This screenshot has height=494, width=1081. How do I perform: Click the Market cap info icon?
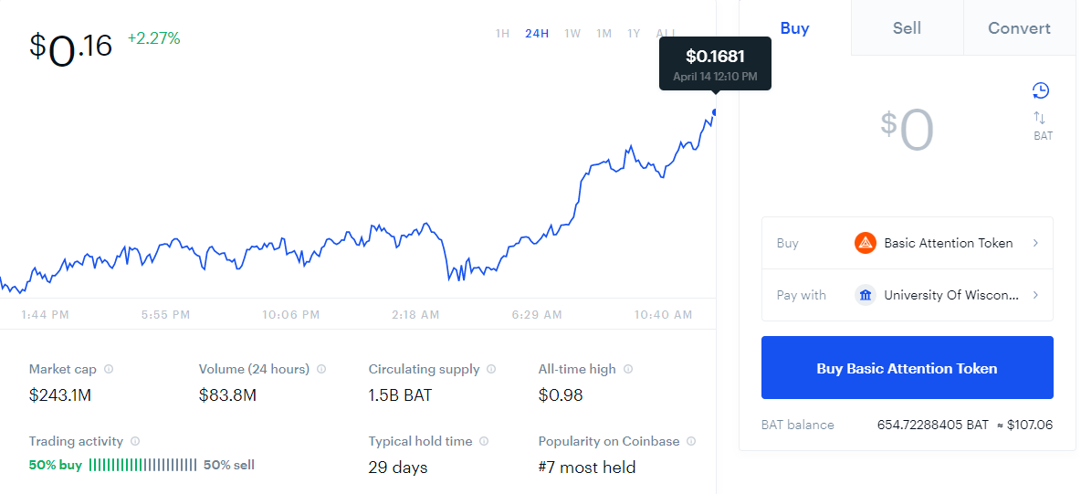109,369
